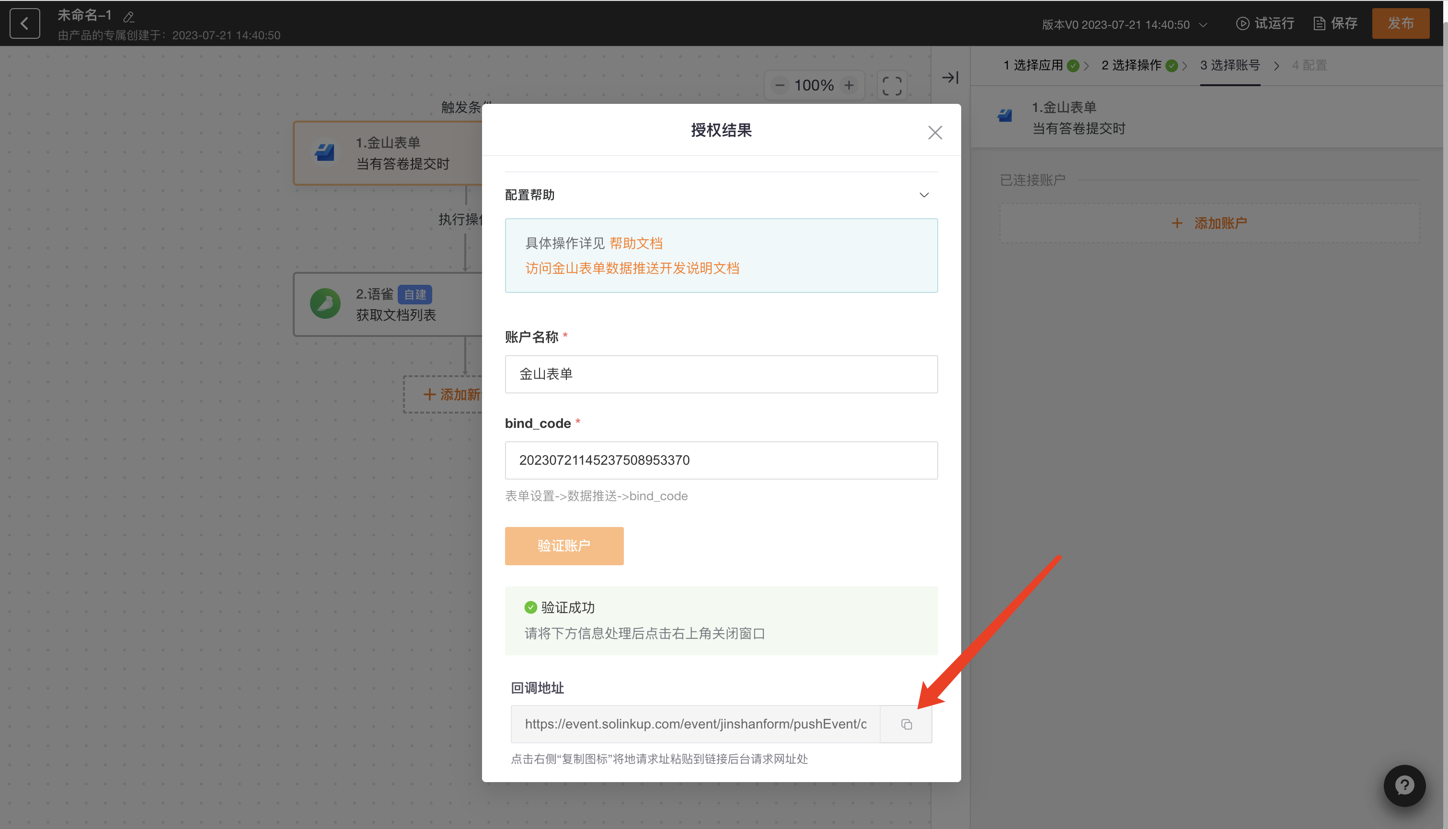Click the 语雀 green bird icon in step 2

click(325, 303)
